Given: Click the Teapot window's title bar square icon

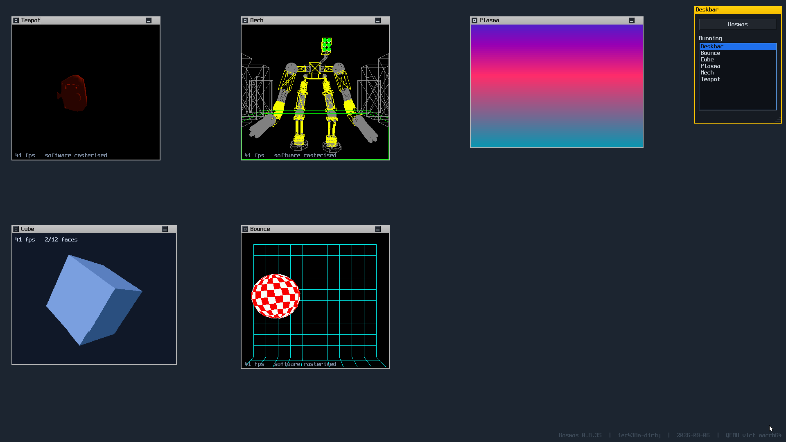Looking at the screenshot, I should (16, 20).
